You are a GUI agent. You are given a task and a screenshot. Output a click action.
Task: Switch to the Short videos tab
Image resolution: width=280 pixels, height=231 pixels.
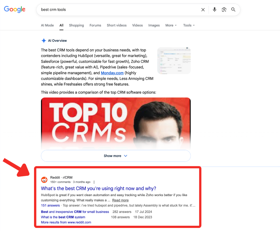click(x=116, y=25)
